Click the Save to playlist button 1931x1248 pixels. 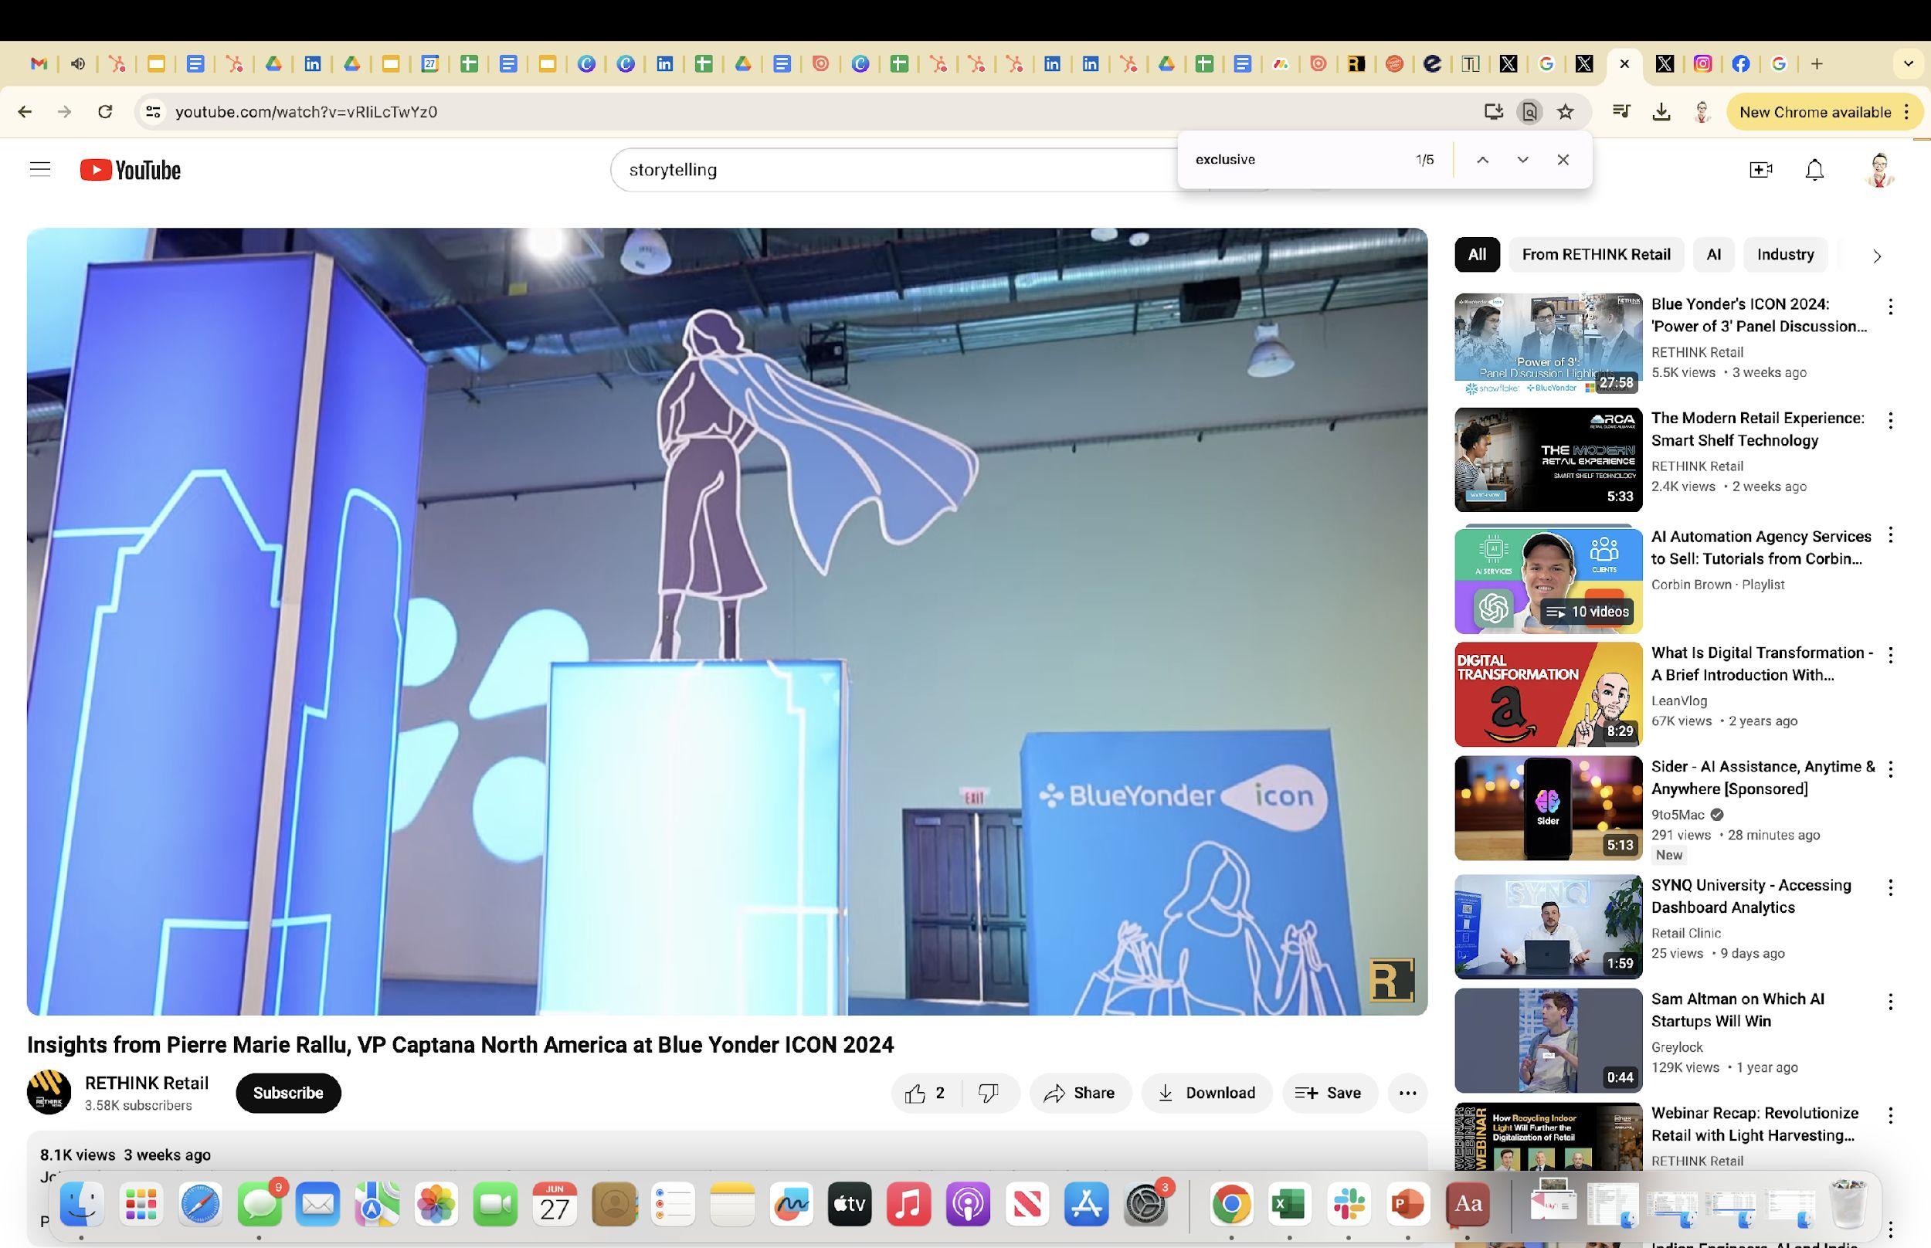point(1329,1094)
